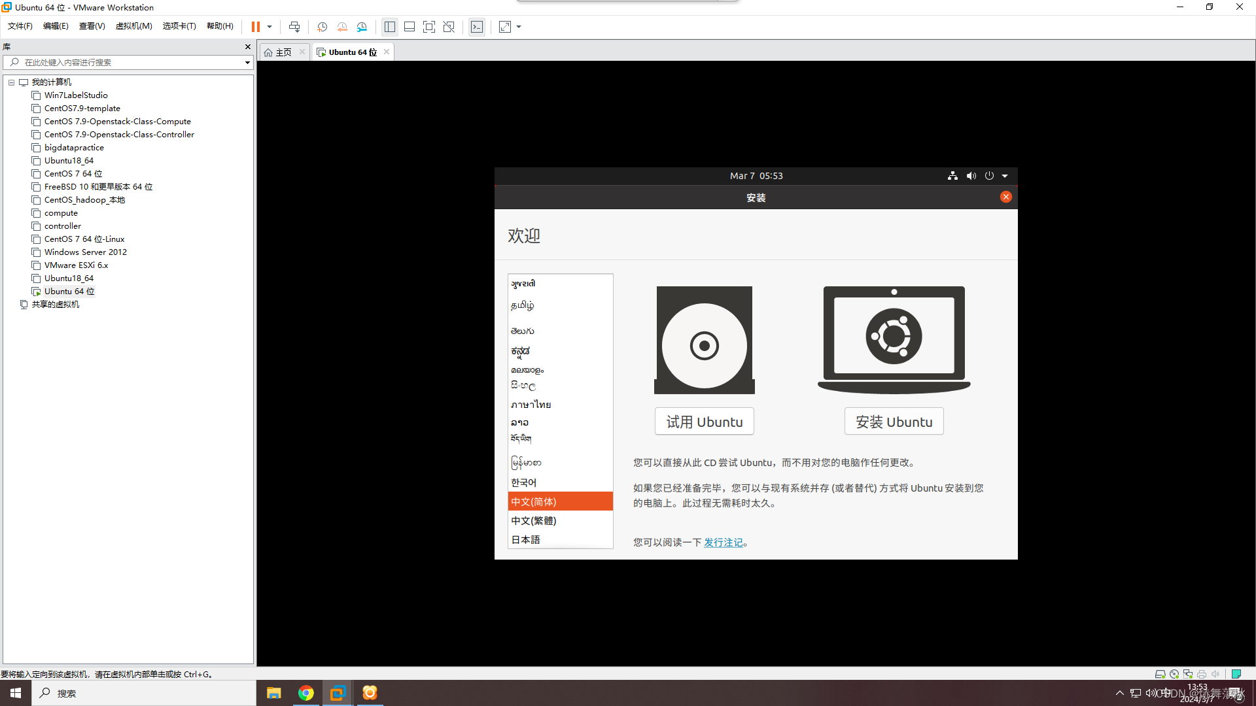
Task: Click the Send Ctrl+Alt+Del toolbar icon
Action: pyautogui.click(x=294, y=27)
